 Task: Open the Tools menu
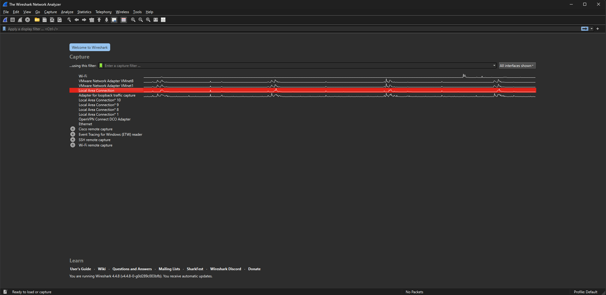coord(137,12)
